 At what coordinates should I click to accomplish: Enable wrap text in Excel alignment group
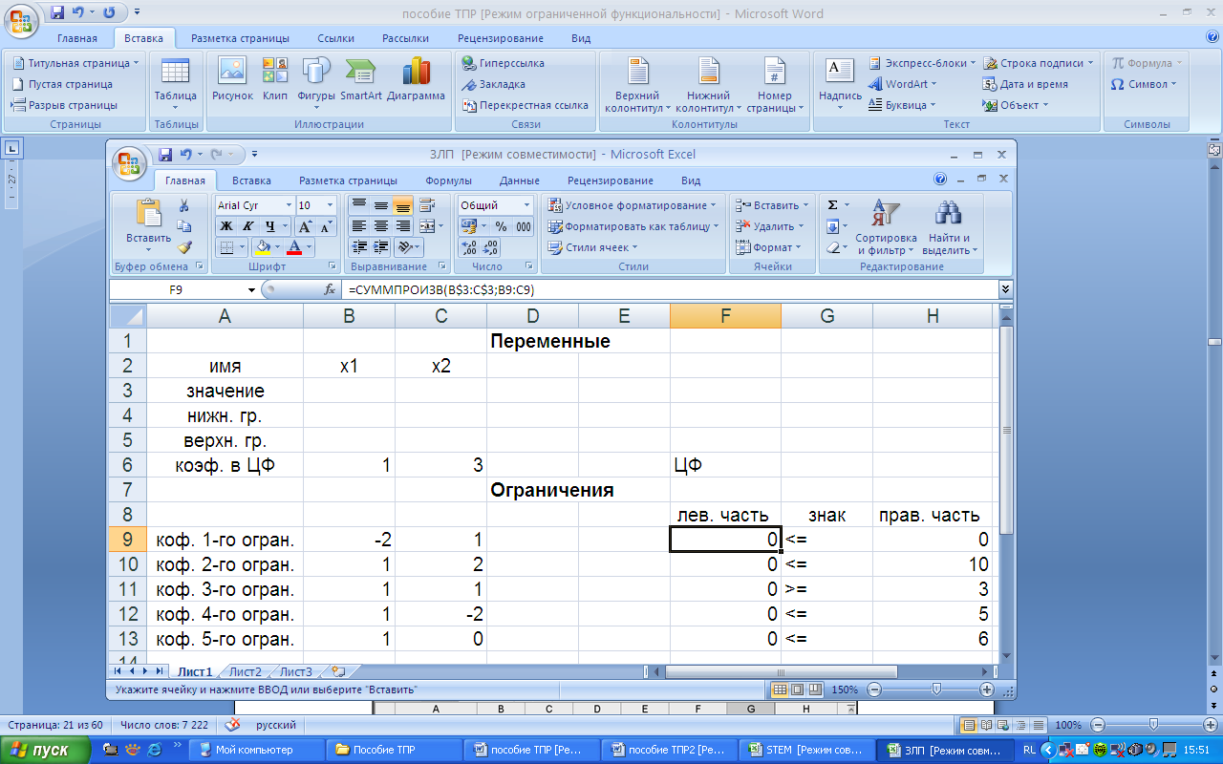click(426, 205)
